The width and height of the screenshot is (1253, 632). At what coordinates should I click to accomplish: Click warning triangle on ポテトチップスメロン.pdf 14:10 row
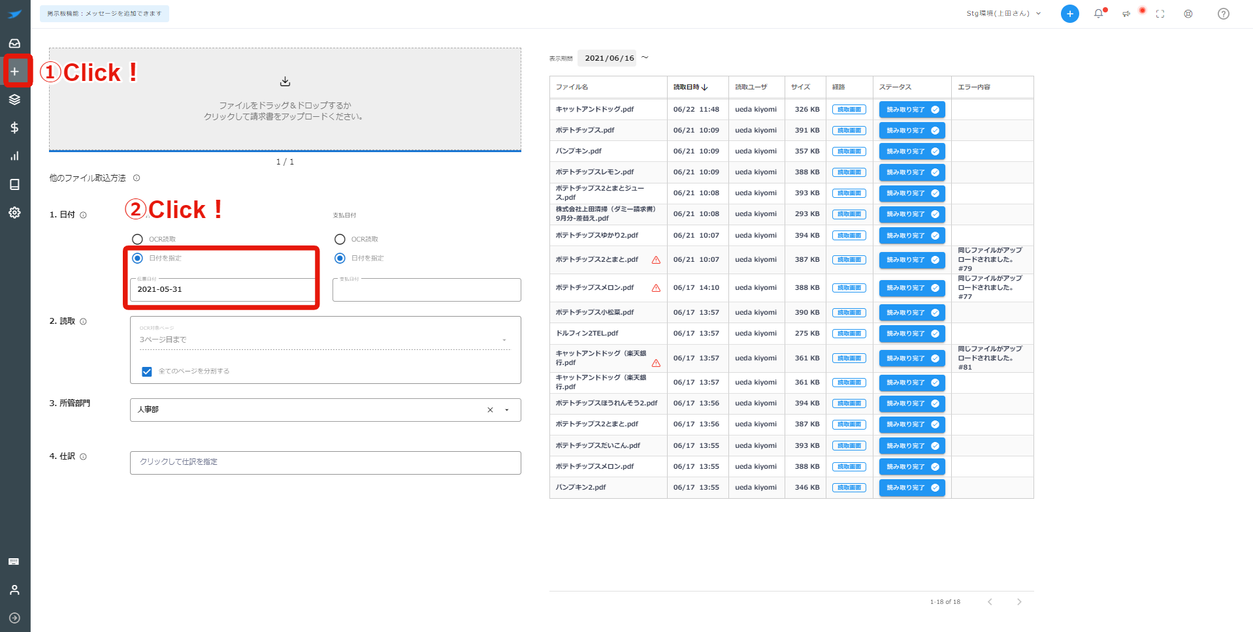coord(656,288)
